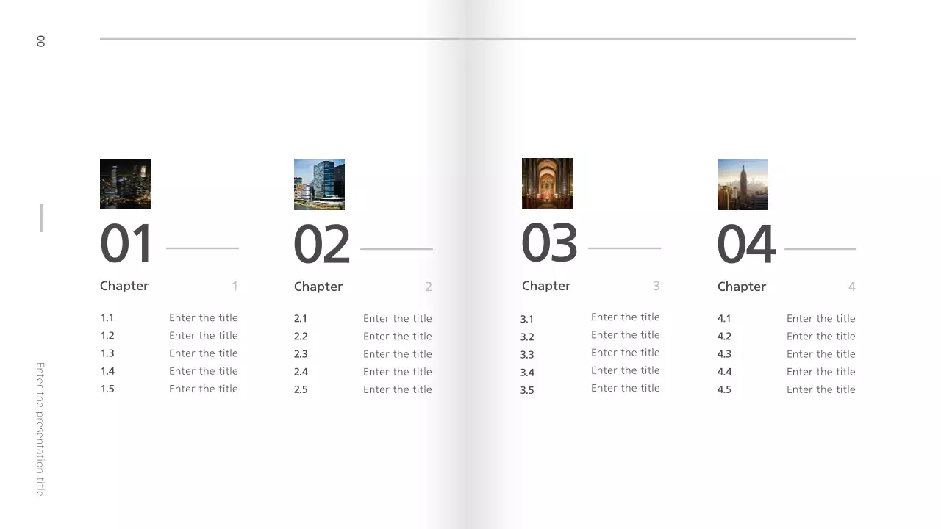Select the large 04 chapter number
This screenshot has height=529, width=941.
click(746, 242)
